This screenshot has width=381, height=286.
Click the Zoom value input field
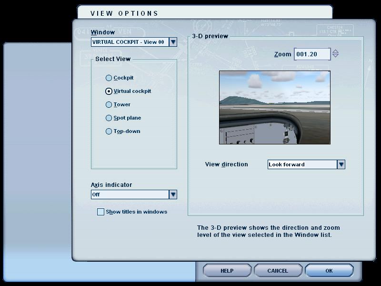[312, 54]
